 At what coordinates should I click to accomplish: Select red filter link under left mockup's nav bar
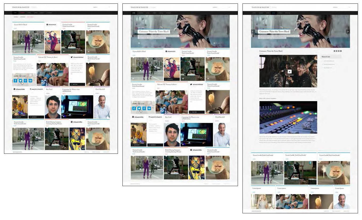30,17
